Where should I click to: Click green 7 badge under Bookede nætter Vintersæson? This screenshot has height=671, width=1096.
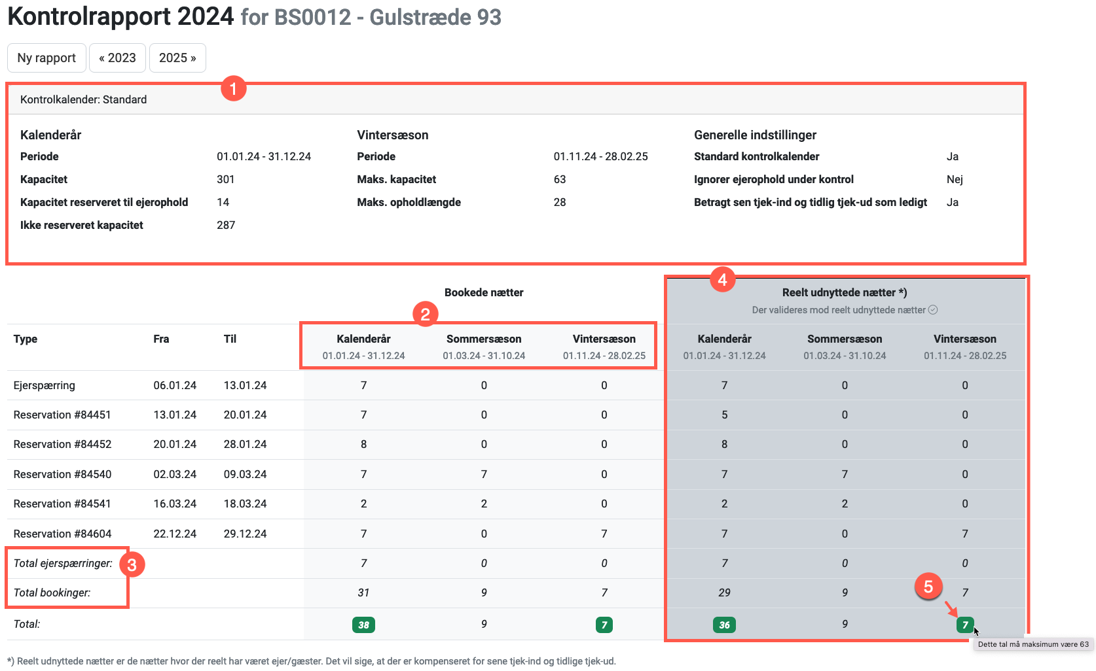click(x=604, y=625)
